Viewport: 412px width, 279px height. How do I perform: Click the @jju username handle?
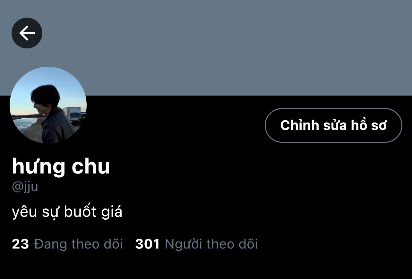[x=25, y=187]
